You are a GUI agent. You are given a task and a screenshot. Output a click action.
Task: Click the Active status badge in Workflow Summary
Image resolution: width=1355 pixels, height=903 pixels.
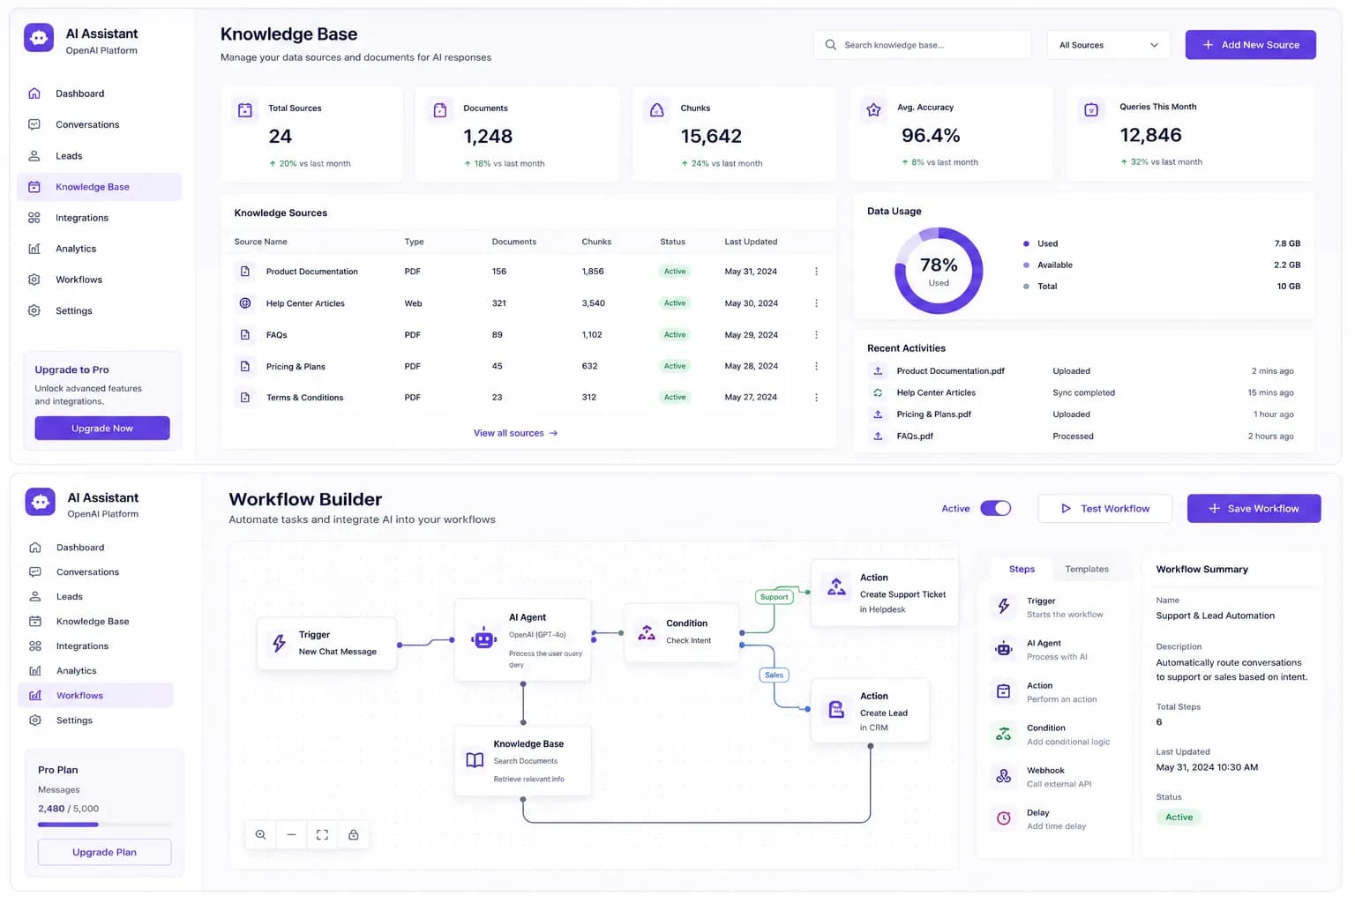1179,817
